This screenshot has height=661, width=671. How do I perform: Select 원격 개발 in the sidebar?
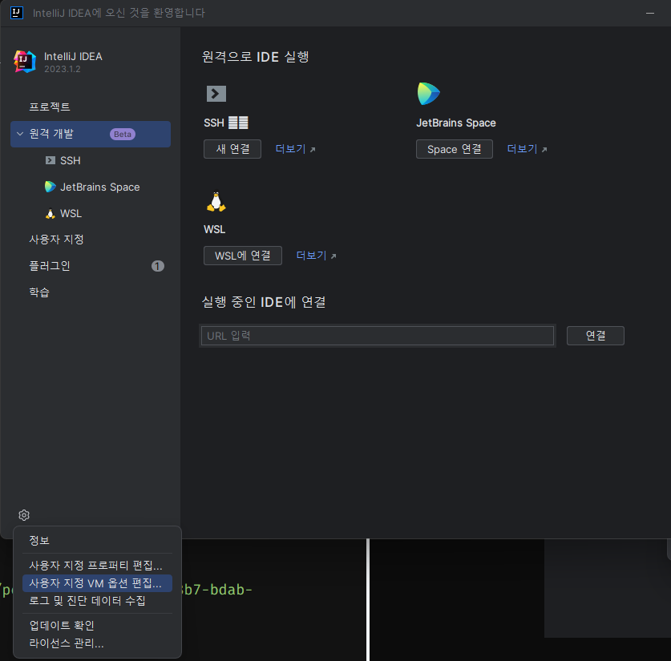click(91, 135)
